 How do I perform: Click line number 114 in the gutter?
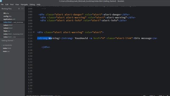click(x=30, y=38)
